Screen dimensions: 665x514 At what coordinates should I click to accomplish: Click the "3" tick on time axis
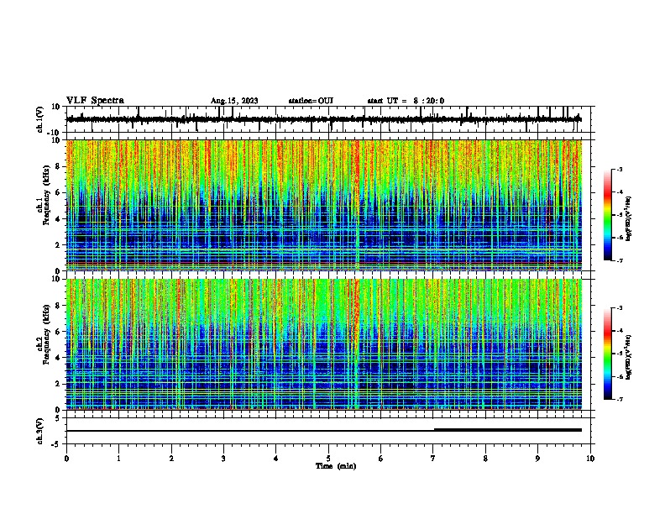[223, 459]
